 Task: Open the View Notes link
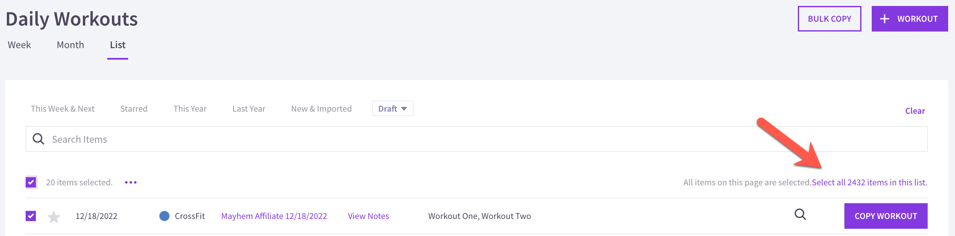click(x=369, y=216)
